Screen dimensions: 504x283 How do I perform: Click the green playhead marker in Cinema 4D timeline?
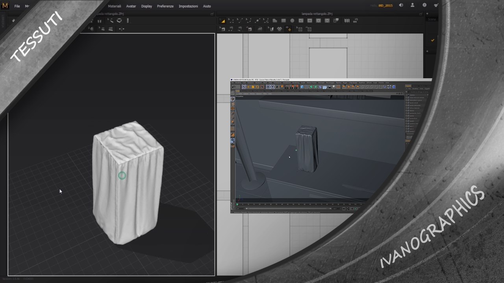[x=237, y=204]
